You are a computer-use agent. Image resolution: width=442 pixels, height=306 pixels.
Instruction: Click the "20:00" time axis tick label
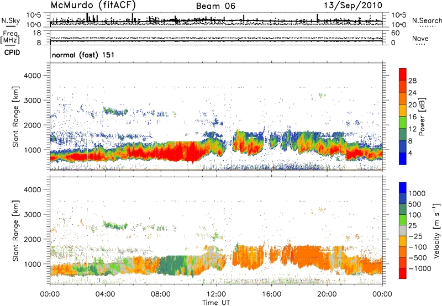pos(327,294)
